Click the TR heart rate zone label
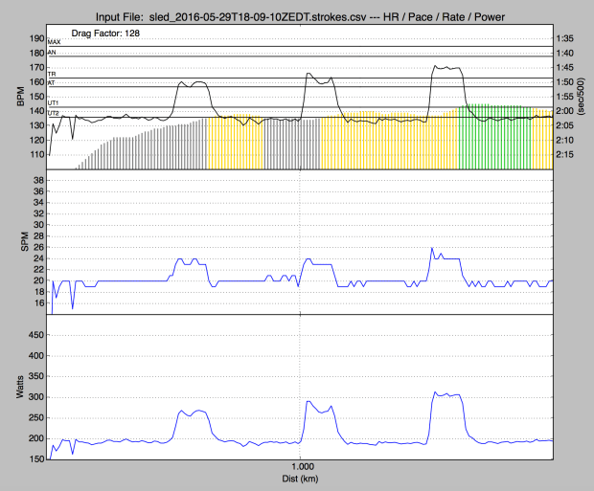The image size is (594, 491). [x=54, y=75]
